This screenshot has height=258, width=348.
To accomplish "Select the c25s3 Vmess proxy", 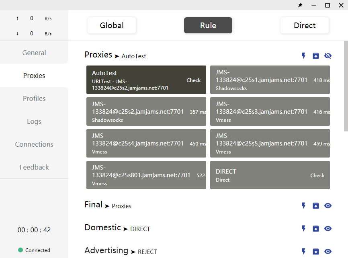I will pos(261,111).
